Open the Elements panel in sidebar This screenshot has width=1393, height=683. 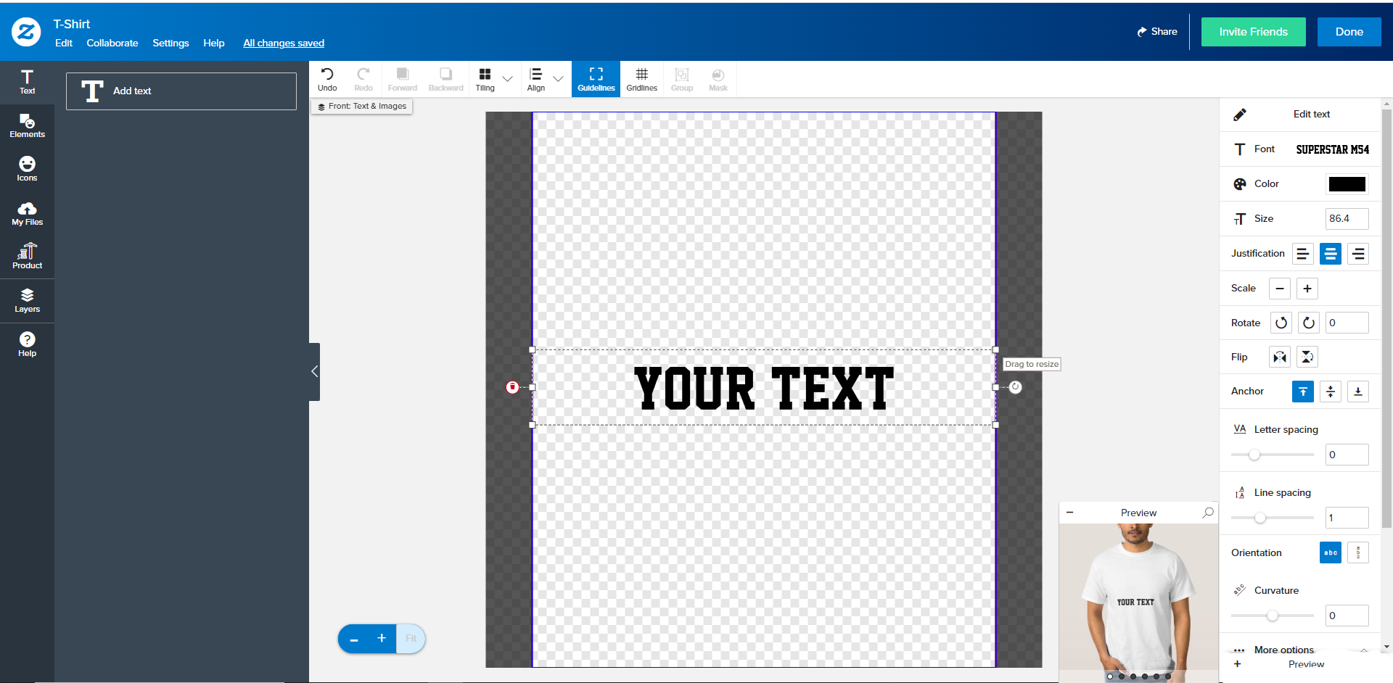coord(27,125)
